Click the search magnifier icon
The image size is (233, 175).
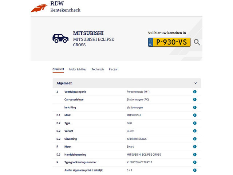197,42
